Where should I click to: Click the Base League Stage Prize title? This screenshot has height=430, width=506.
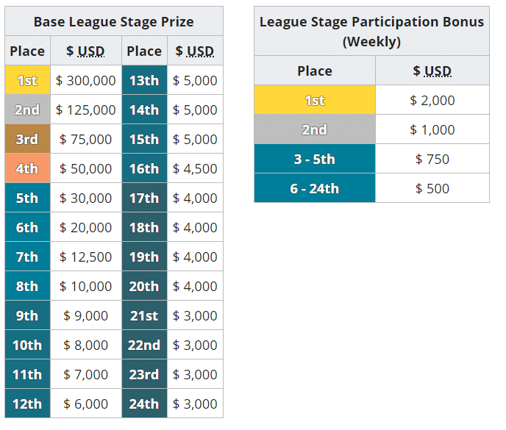114,21
